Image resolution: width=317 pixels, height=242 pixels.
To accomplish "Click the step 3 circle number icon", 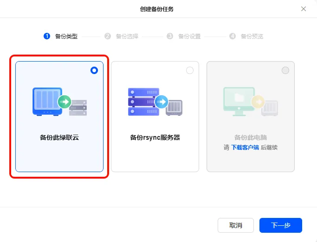I will (x=170, y=36).
